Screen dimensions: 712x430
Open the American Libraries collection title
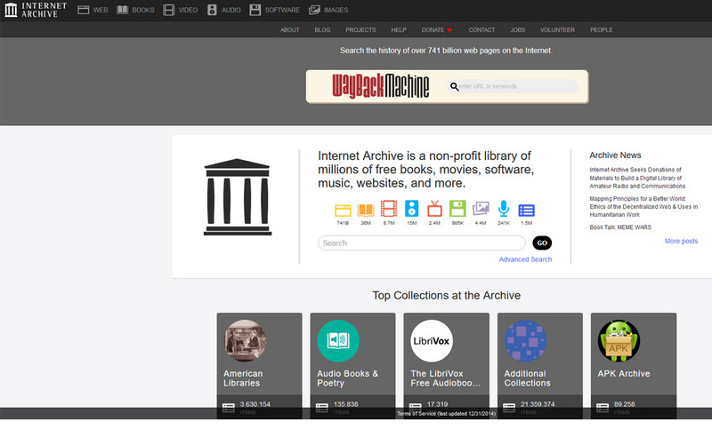[x=243, y=378]
